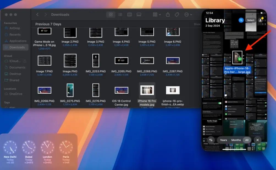Switch Photos view to Months

click(236, 140)
